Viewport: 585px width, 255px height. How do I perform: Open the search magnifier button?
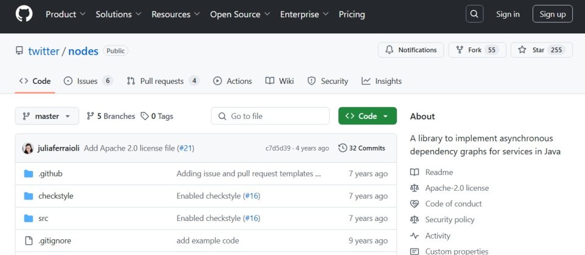[475, 14]
